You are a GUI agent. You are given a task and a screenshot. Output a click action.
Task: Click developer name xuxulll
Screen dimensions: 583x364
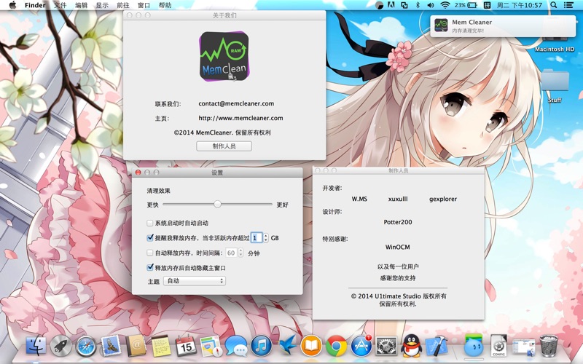click(398, 199)
